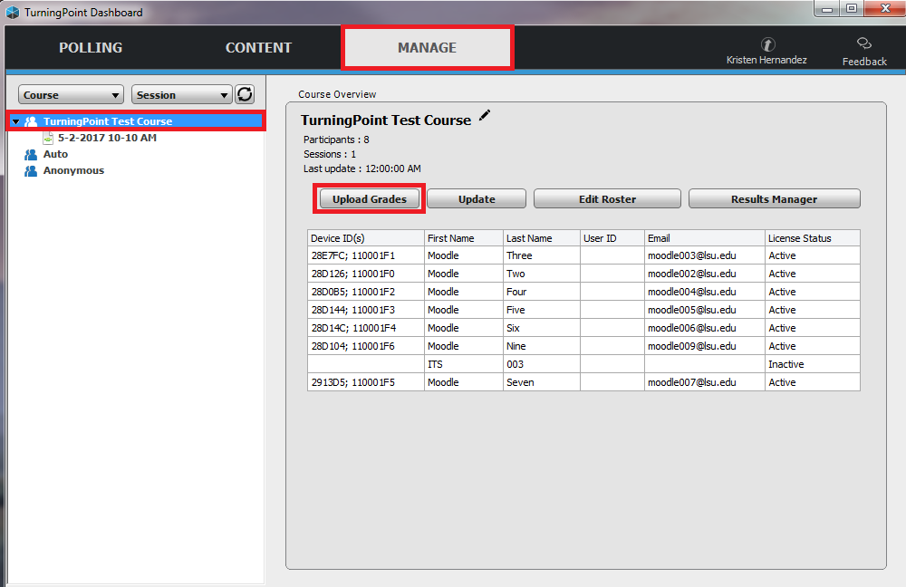
Task: Click the TurningPoint Dashboard app logo icon
Action: [12, 12]
